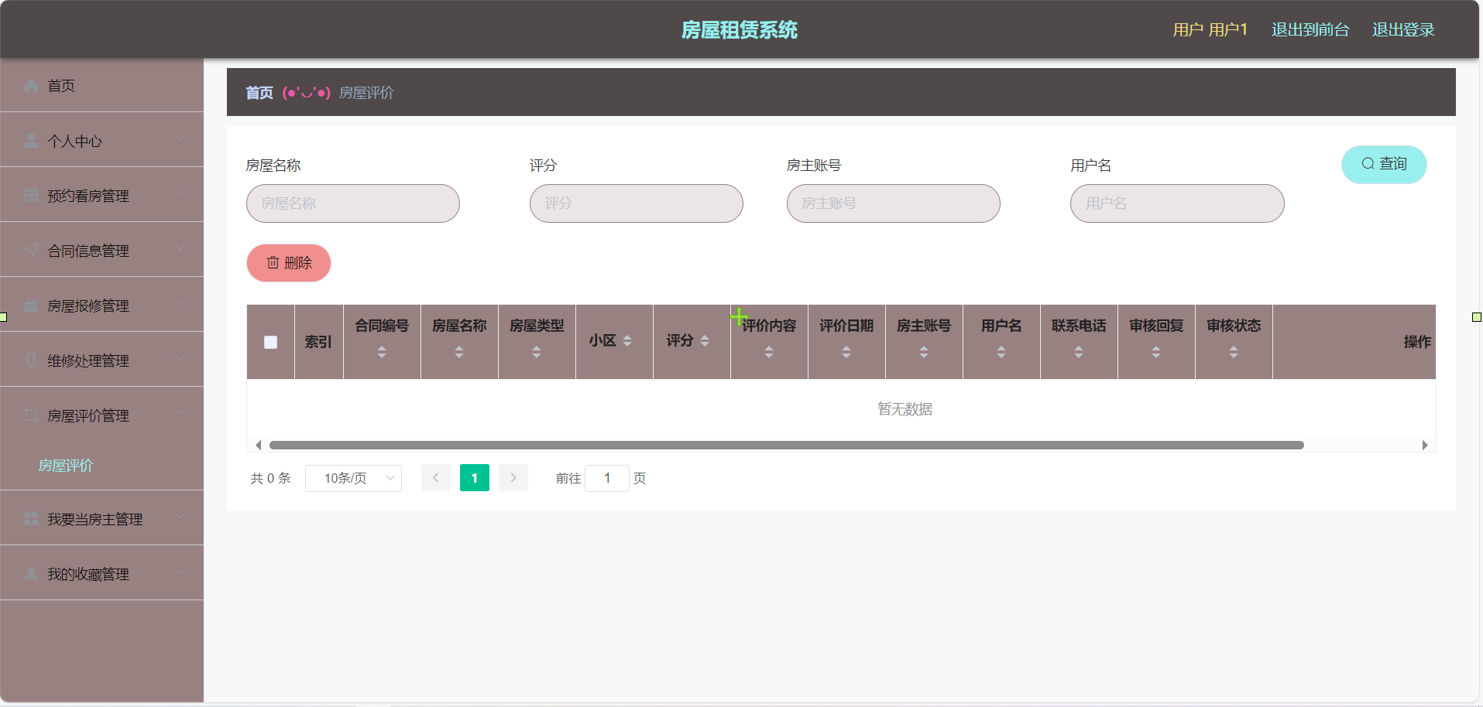Click the sort arrows under 房屋名称 column
Image resolution: width=1483 pixels, height=707 pixels.
coord(459,352)
